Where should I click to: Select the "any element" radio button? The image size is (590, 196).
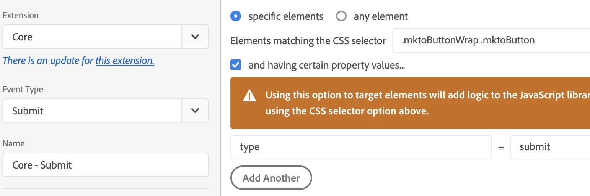(x=341, y=16)
